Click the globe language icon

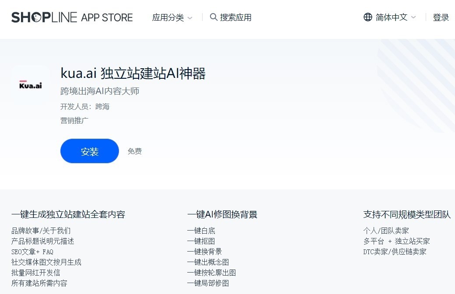tap(367, 17)
